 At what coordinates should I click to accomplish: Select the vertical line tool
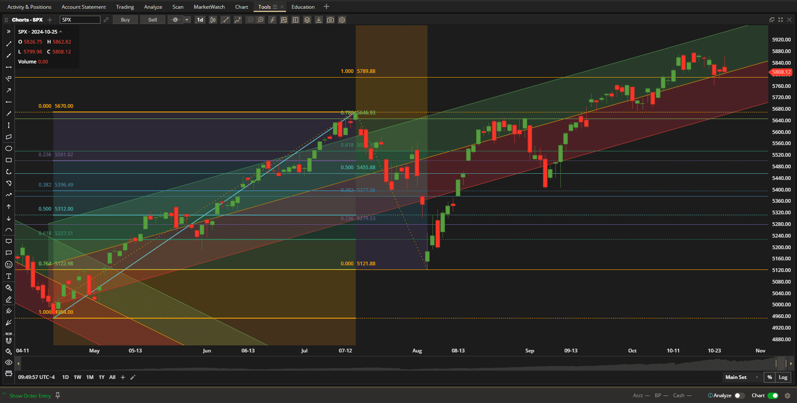pos(9,125)
